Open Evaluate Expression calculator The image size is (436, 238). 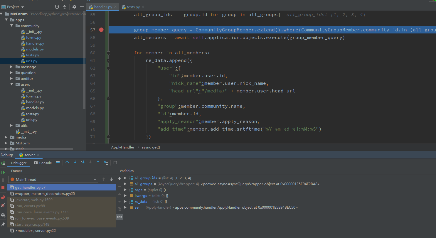(x=115, y=163)
